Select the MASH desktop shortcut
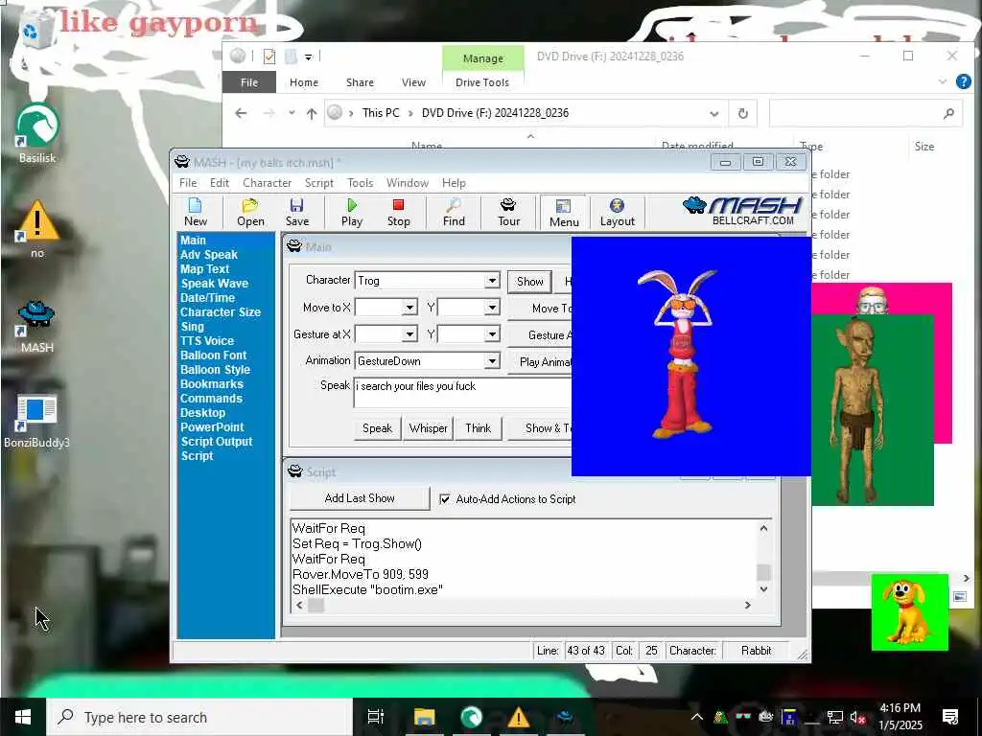The image size is (982, 736). [37, 326]
